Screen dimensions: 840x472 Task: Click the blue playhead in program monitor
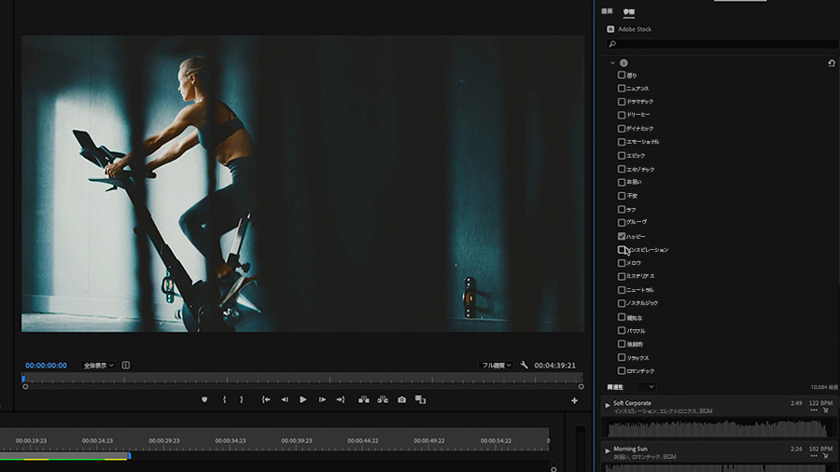tap(23, 379)
